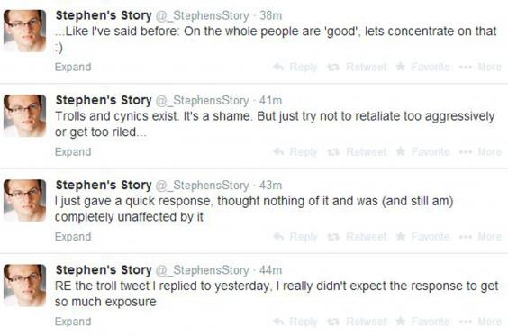Open More options on the 44m tweet
Viewport: 508px width, 336px height.
[x=480, y=322]
